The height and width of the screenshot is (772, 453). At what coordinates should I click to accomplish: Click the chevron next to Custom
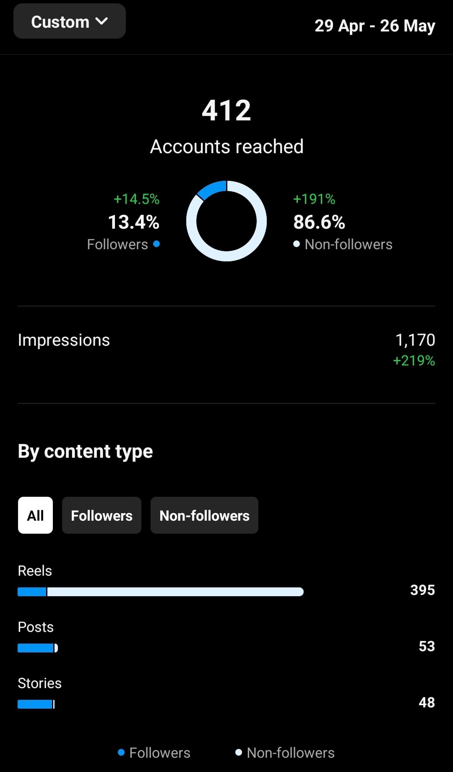click(102, 21)
